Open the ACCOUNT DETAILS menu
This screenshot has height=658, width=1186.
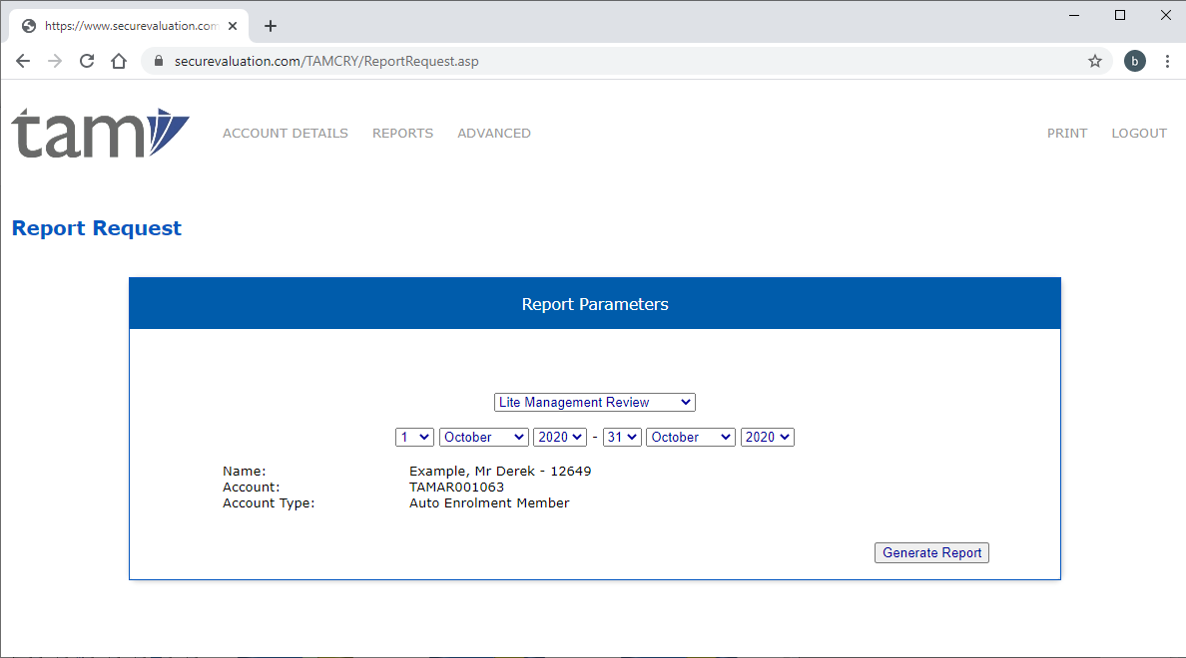[x=286, y=133]
